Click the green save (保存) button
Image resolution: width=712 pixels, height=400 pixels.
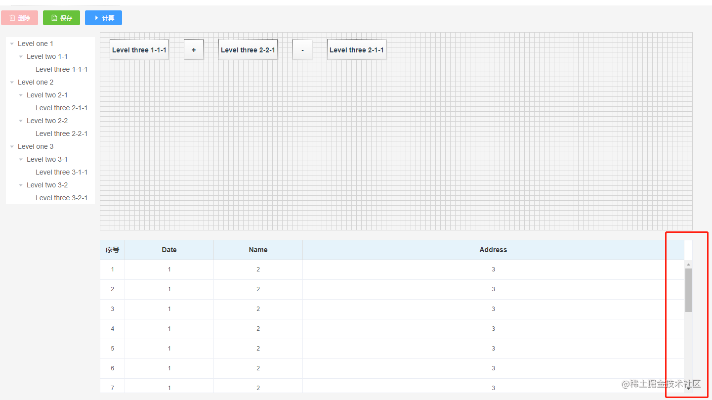click(61, 18)
